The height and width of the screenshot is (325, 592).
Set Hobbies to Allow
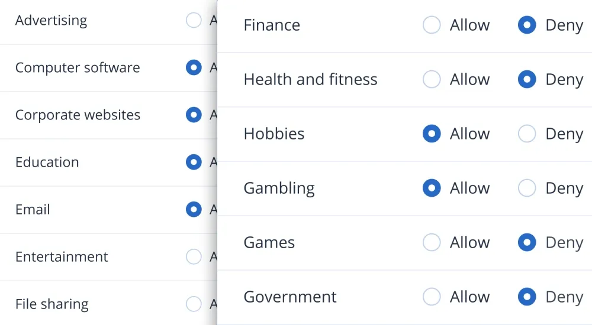click(x=432, y=134)
